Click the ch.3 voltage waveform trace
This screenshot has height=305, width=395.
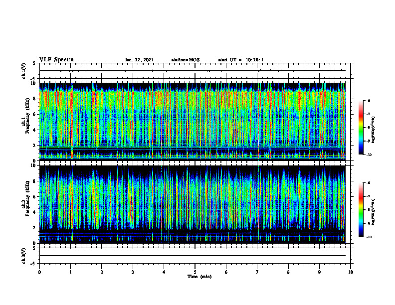(193, 256)
